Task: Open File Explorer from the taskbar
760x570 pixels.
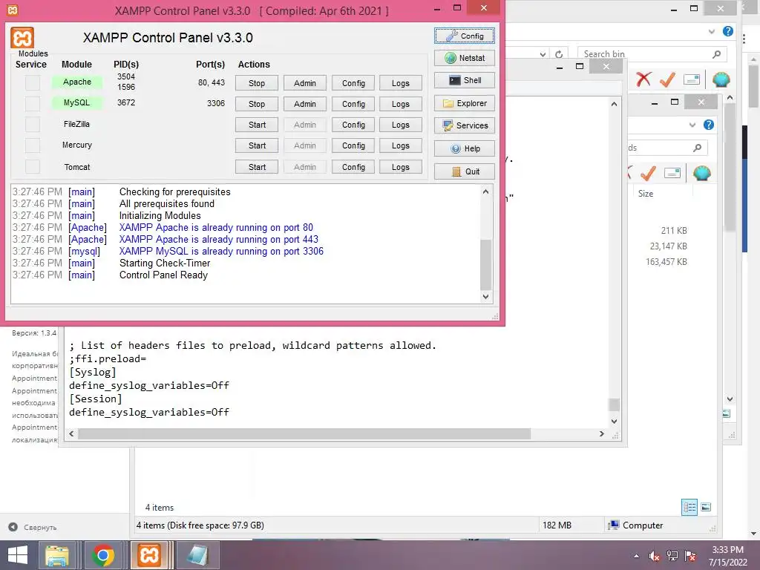Action: (57, 555)
